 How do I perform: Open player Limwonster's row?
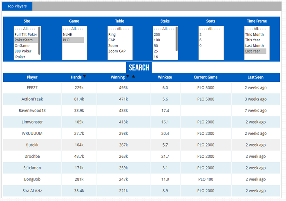(x=141, y=122)
